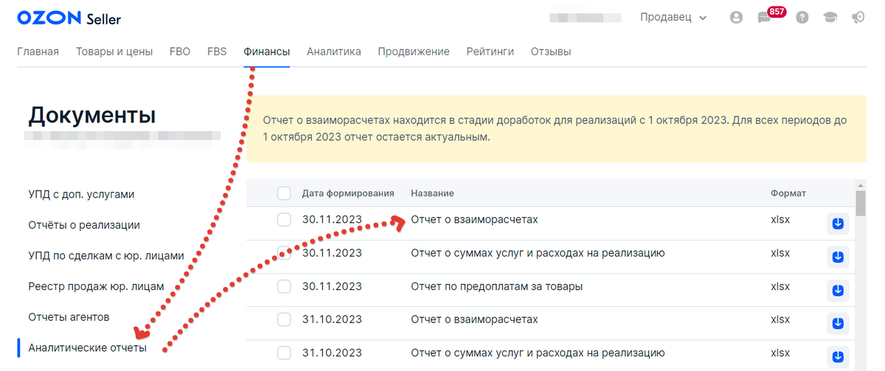This screenshot has height=371, width=885.
Task: Tick checkbox for 31.10.2023 Отчет о суммах услуг
Action: point(284,353)
